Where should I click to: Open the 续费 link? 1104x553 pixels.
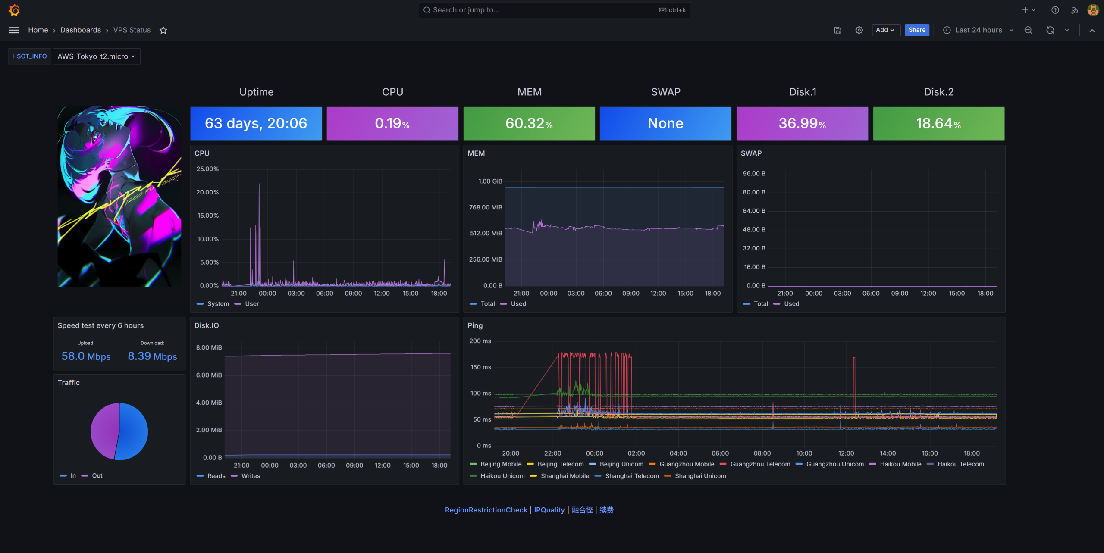[606, 510]
